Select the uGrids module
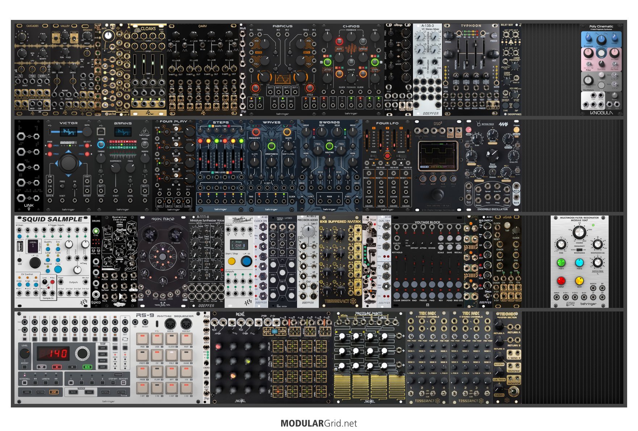638x431 pixels. [x=507, y=261]
